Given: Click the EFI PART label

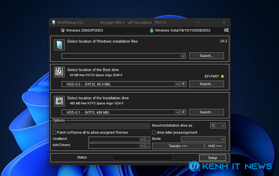Looking at the screenshot, I should pyautogui.click(x=212, y=76).
